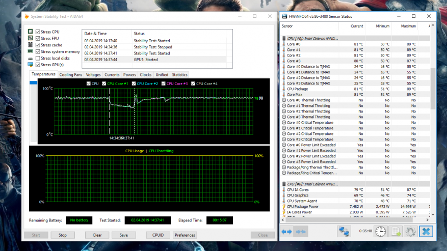This screenshot has width=447, height=251.
Task: Click the HWiNFO64 title bar icon
Action: coord(284,16)
